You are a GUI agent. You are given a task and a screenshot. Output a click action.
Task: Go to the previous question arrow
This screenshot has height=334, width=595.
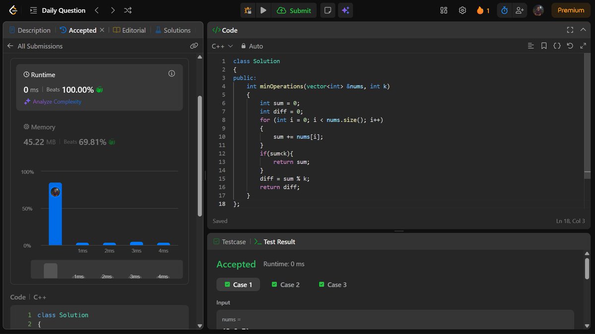tap(97, 10)
